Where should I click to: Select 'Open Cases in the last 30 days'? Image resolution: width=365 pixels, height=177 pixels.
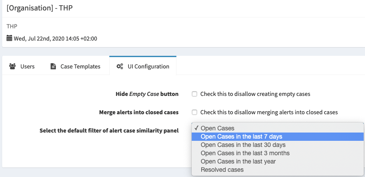243,145
